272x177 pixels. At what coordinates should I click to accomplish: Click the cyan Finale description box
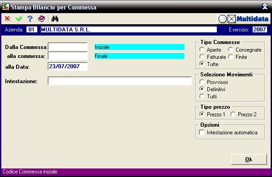pyautogui.click(x=140, y=56)
